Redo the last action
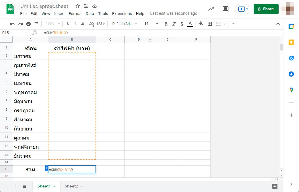Image resolution: width=299 pixels, height=192 pixels. click(20, 24)
